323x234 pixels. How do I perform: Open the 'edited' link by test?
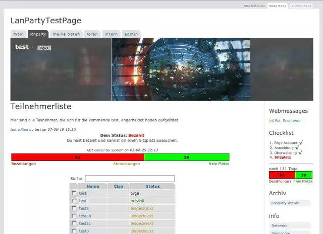(23, 130)
